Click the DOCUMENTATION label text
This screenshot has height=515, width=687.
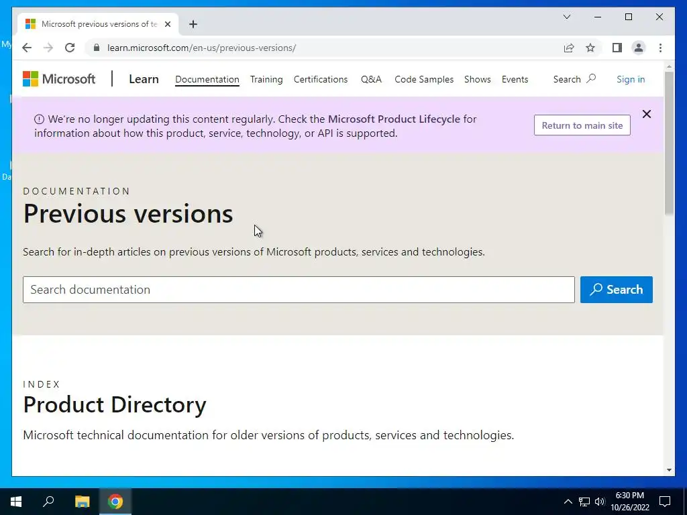76,191
